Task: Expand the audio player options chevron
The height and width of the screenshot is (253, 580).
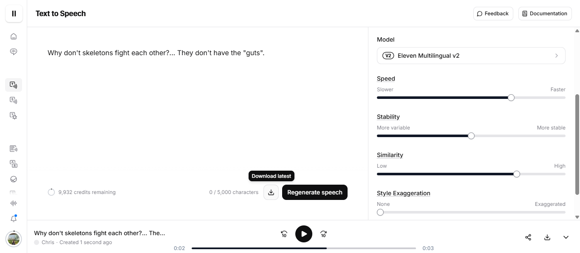Action: click(566, 237)
